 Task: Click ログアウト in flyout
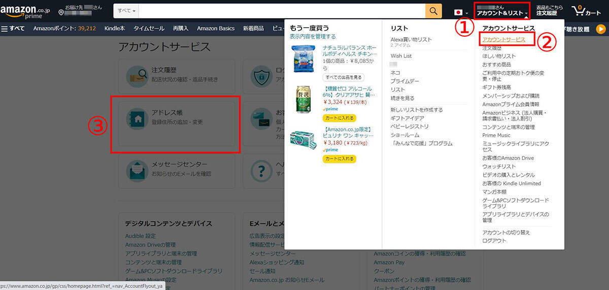[494, 241]
